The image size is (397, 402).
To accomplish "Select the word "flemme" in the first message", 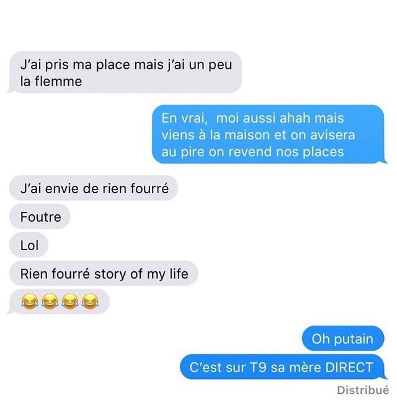I will (58, 82).
